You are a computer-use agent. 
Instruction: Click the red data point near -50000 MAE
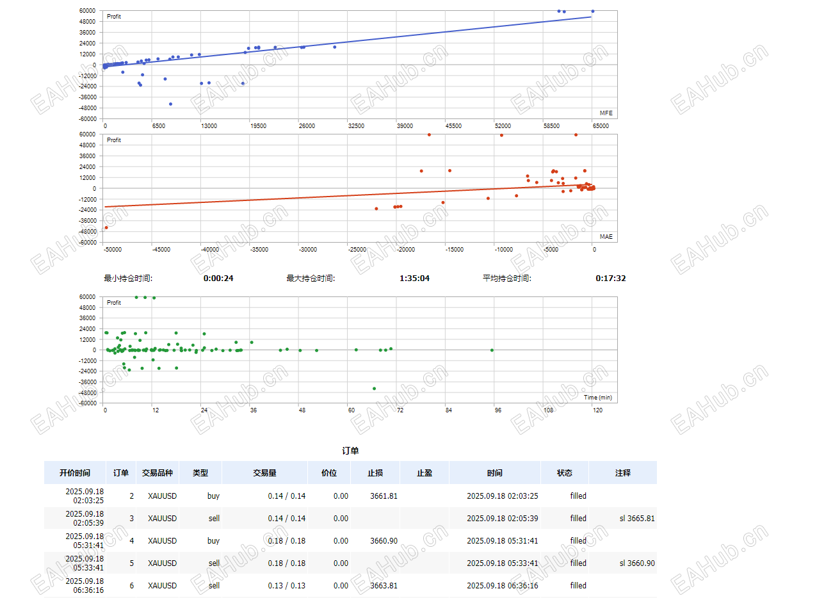coord(106,228)
